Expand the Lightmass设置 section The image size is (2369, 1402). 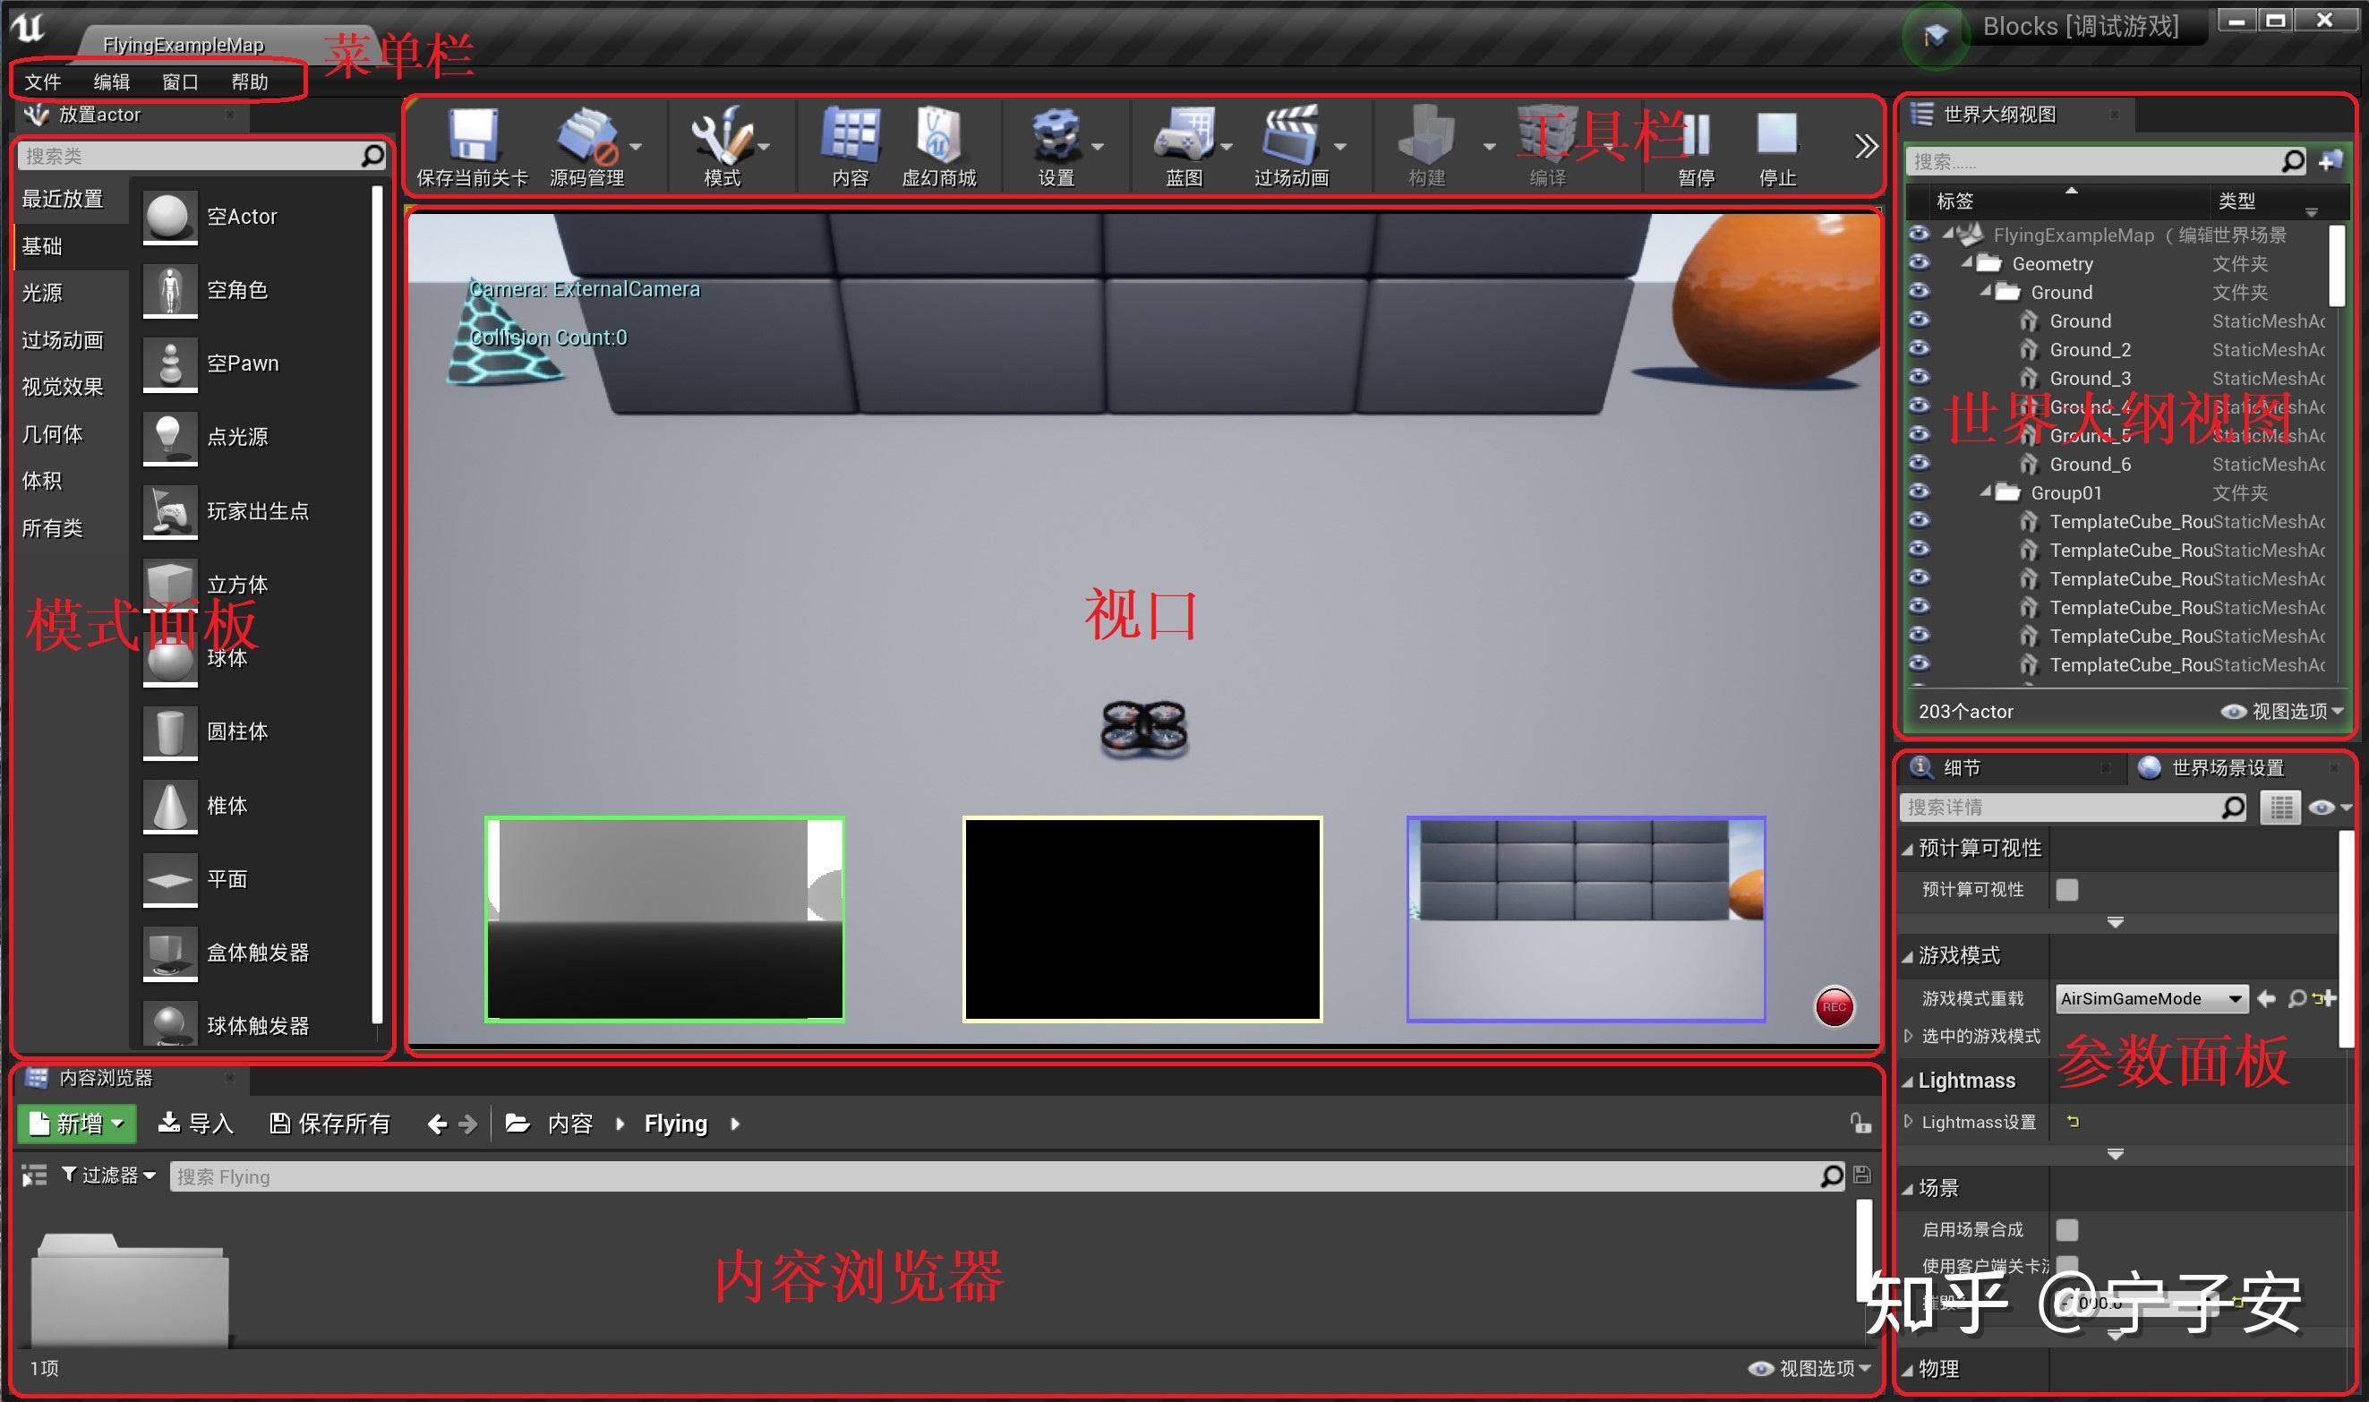tap(1910, 1122)
